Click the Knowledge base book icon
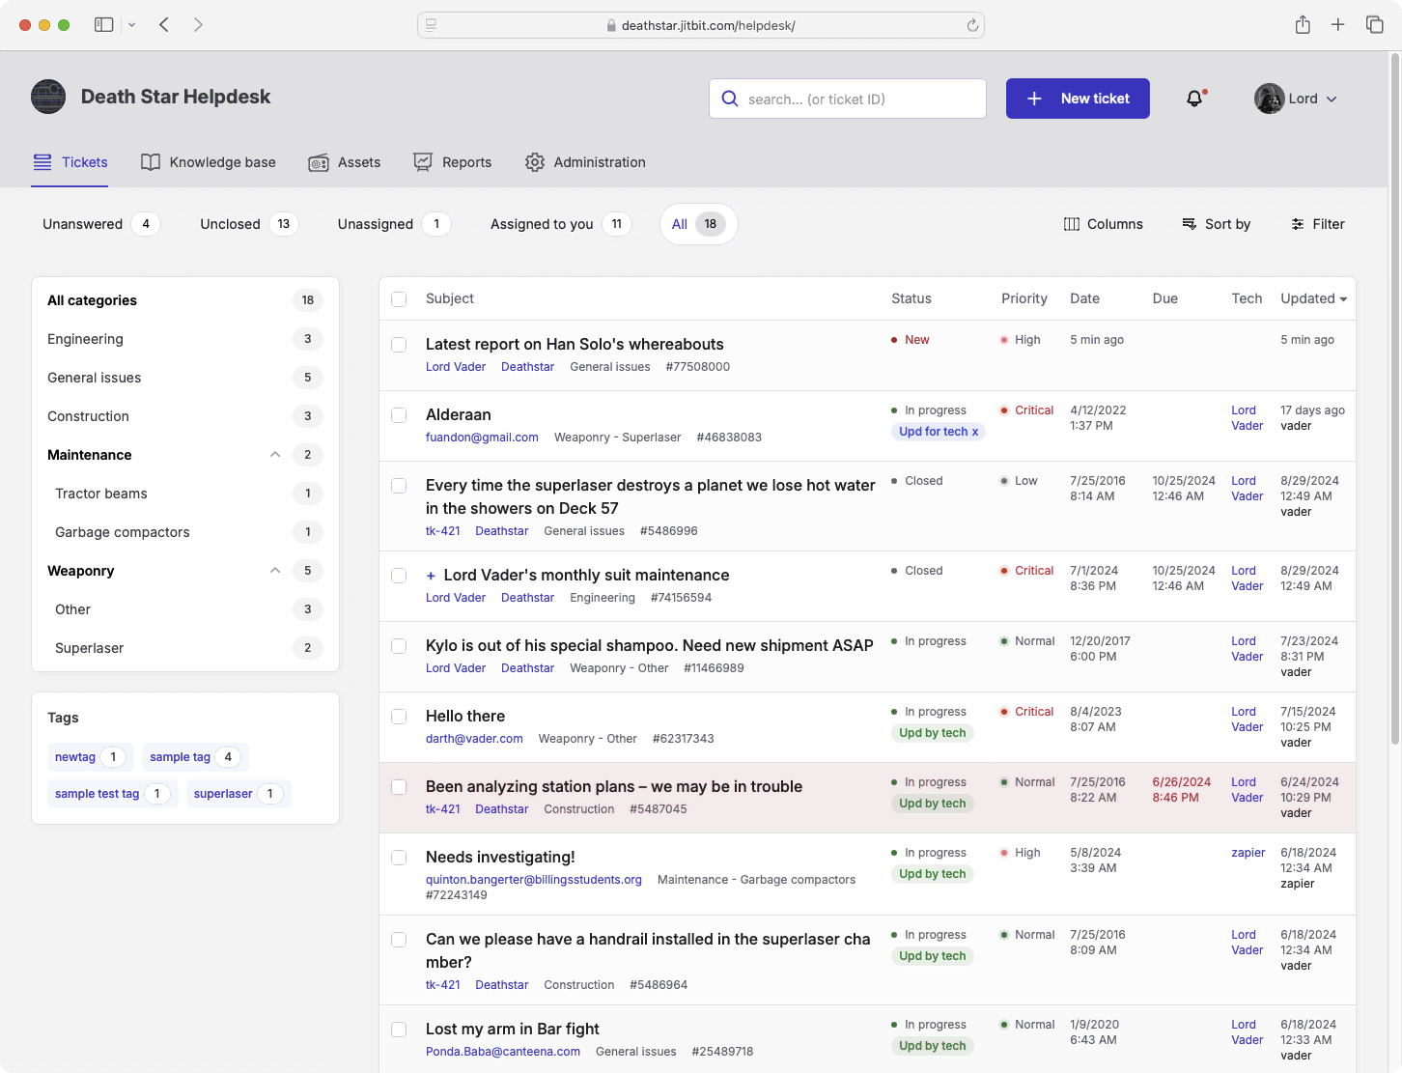 click(x=151, y=162)
